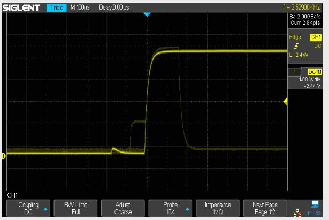This screenshot has width=329, height=220.
Task: Click the blue trigger position marker
Action: pyautogui.click(x=147, y=14)
